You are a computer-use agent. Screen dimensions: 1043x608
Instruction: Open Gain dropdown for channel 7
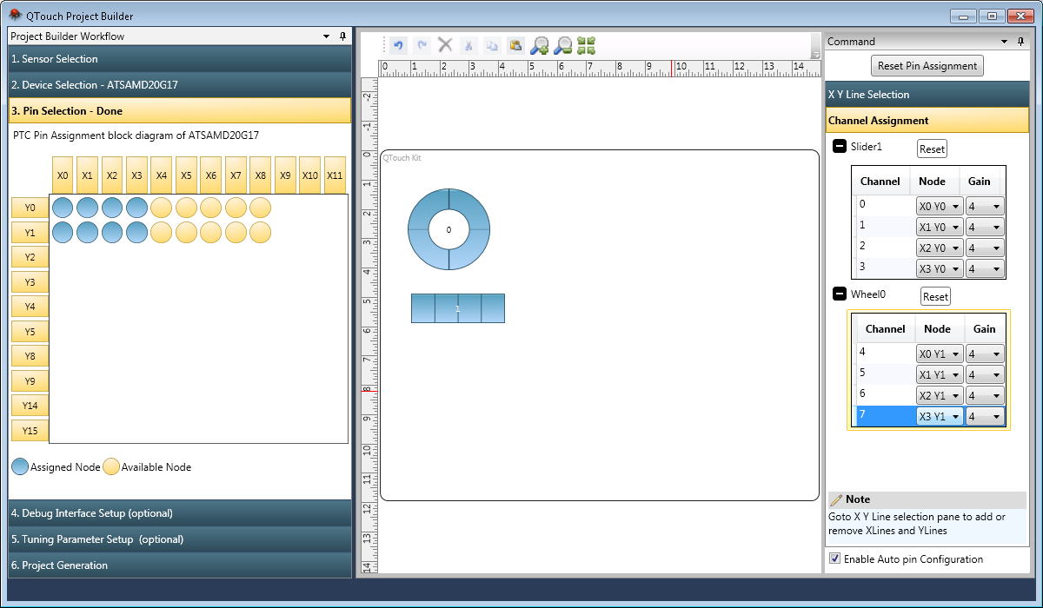pyautogui.click(x=985, y=416)
